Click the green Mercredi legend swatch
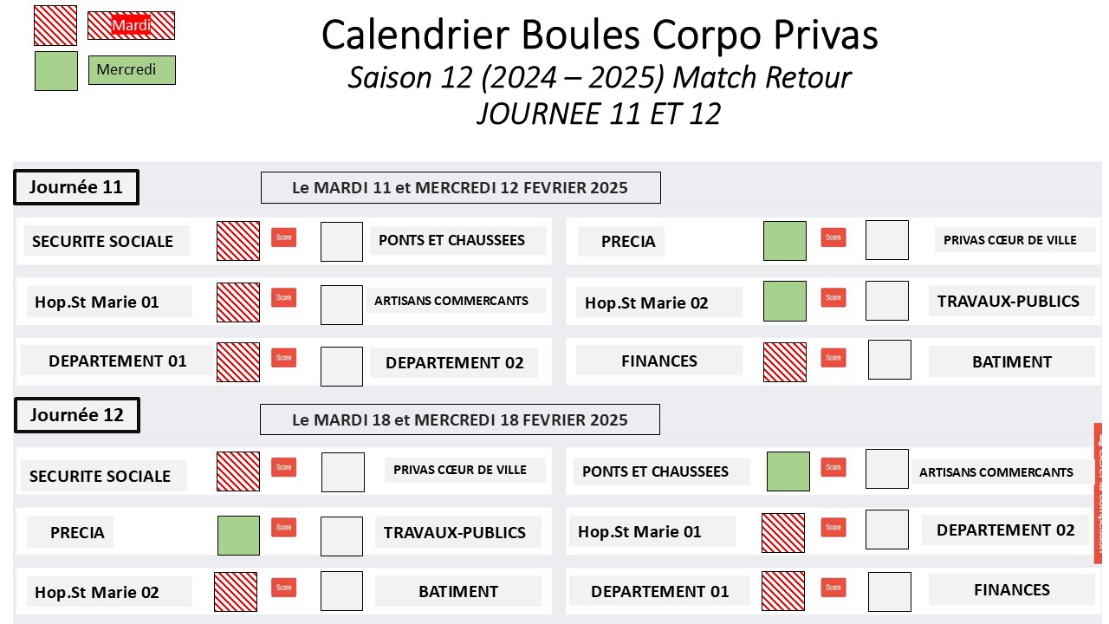Screen dimensions: 1109x624 (x=56, y=70)
